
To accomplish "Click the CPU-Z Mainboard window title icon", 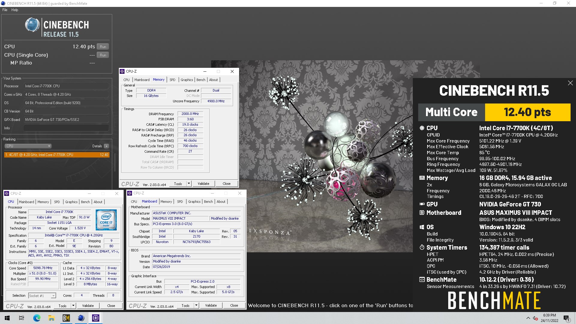I will pyautogui.click(x=130, y=193).
